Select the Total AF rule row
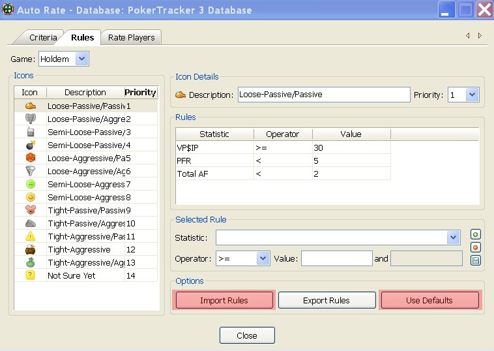The height and width of the screenshot is (351, 494). [x=283, y=174]
